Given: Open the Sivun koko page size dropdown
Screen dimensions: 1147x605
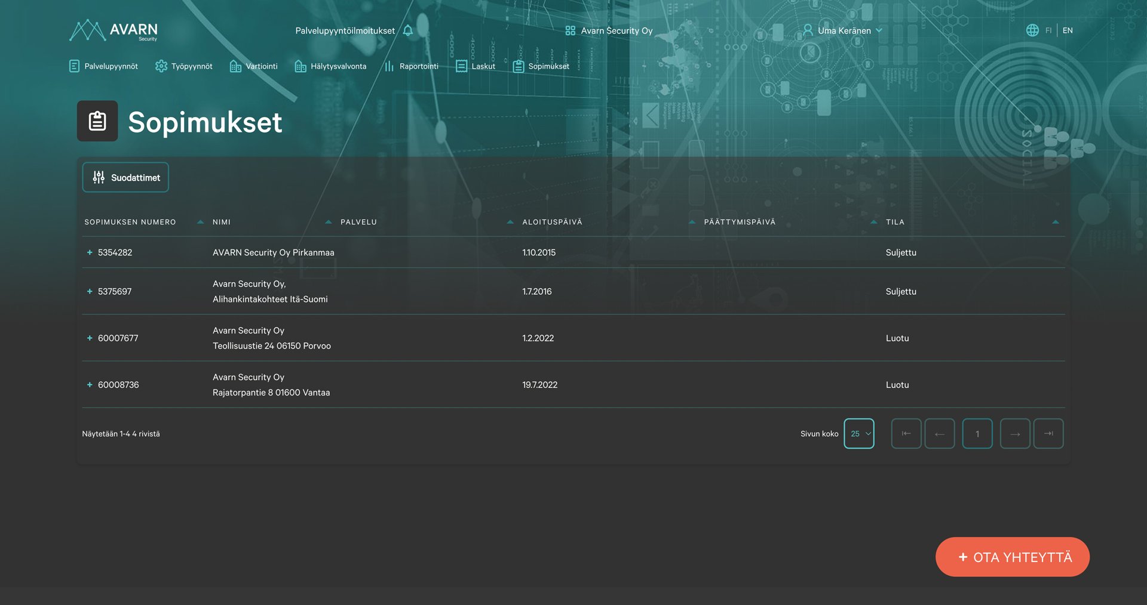Looking at the screenshot, I should point(859,434).
